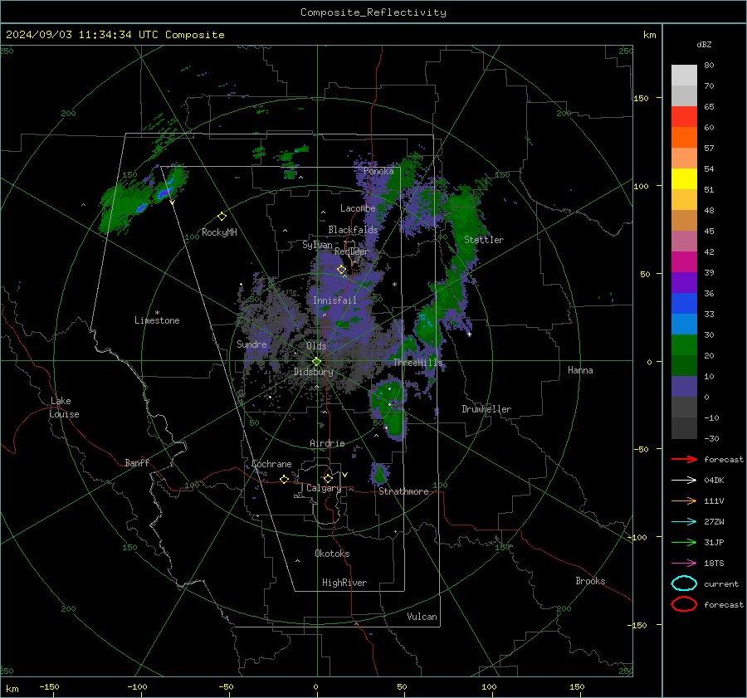
Task: Click the Banff map label
Action: (x=137, y=462)
